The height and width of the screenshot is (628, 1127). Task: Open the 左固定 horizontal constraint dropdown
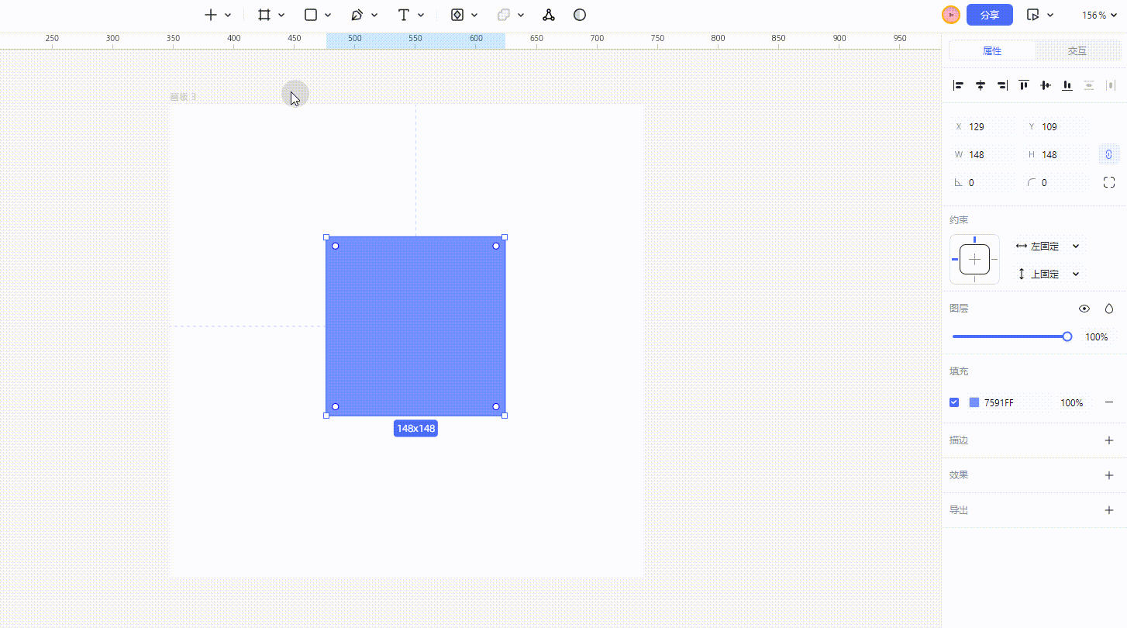click(x=1048, y=246)
